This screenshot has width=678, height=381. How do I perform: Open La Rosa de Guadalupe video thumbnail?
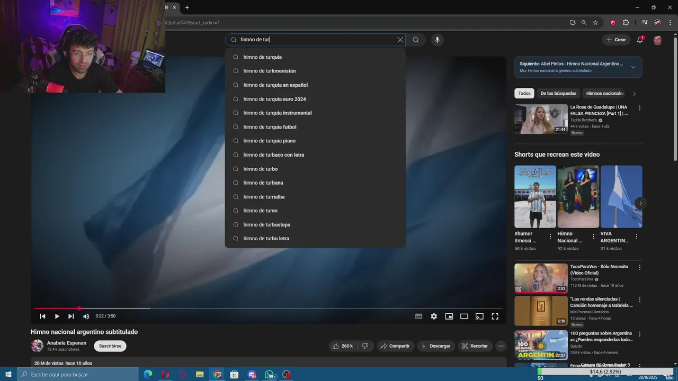point(541,119)
